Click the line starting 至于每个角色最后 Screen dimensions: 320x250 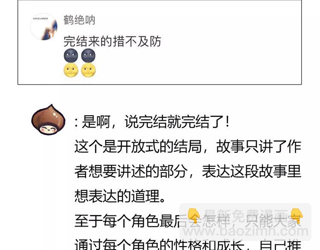188,221
